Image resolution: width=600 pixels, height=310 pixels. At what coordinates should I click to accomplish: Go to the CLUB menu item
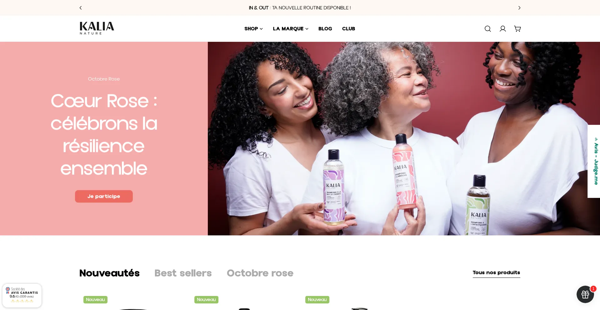[348, 29]
